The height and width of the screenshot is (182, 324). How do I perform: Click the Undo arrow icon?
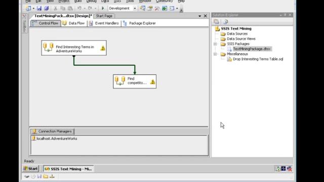pyautogui.click(x=79, y=8)
